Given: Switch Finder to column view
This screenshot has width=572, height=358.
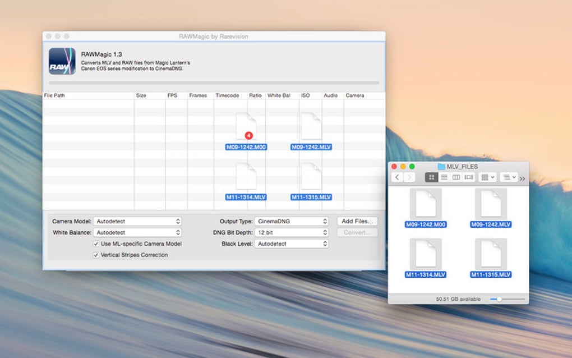Looking at the screenshot, I should [456, 177].
